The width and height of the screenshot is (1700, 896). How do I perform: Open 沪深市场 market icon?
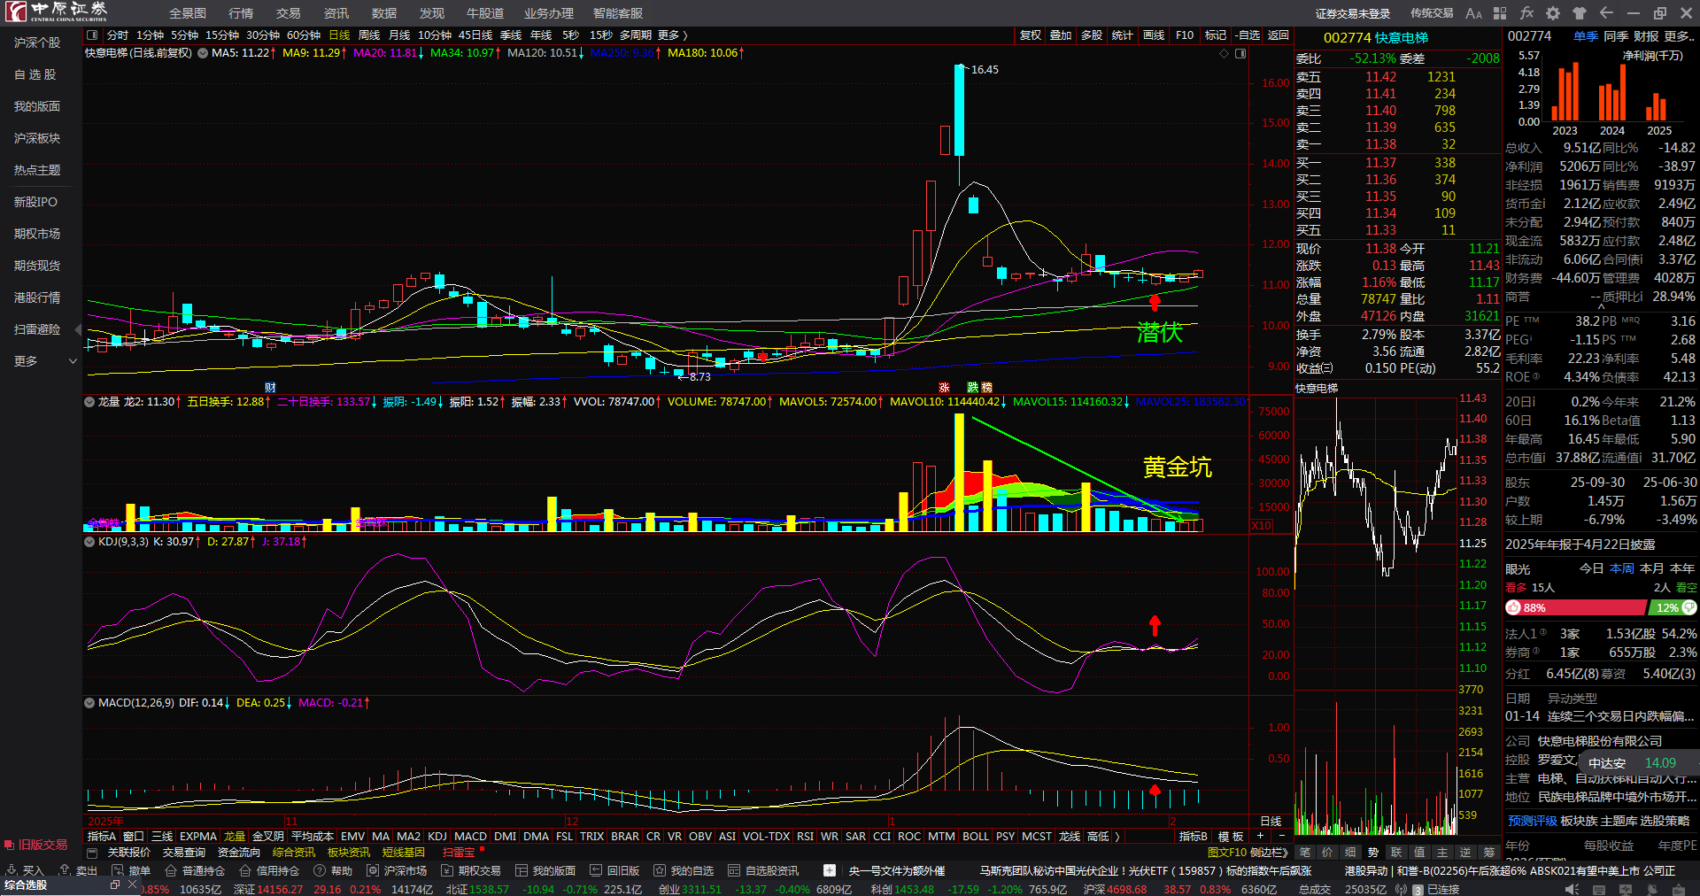tap(373, 870)
